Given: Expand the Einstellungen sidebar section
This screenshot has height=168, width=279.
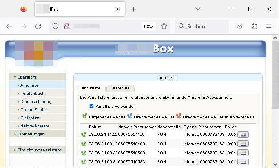Looking at the screenshot, I should (31, 134).
